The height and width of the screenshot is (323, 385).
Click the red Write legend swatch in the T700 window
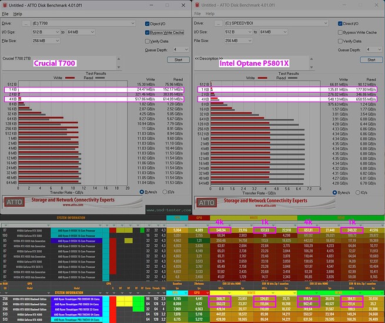click(x=70, y=78)
